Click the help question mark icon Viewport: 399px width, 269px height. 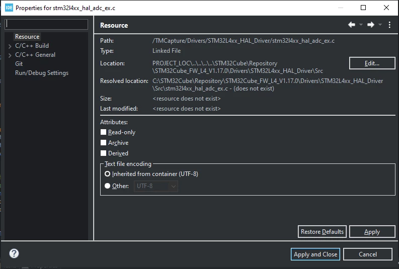[x=14, y=253]
